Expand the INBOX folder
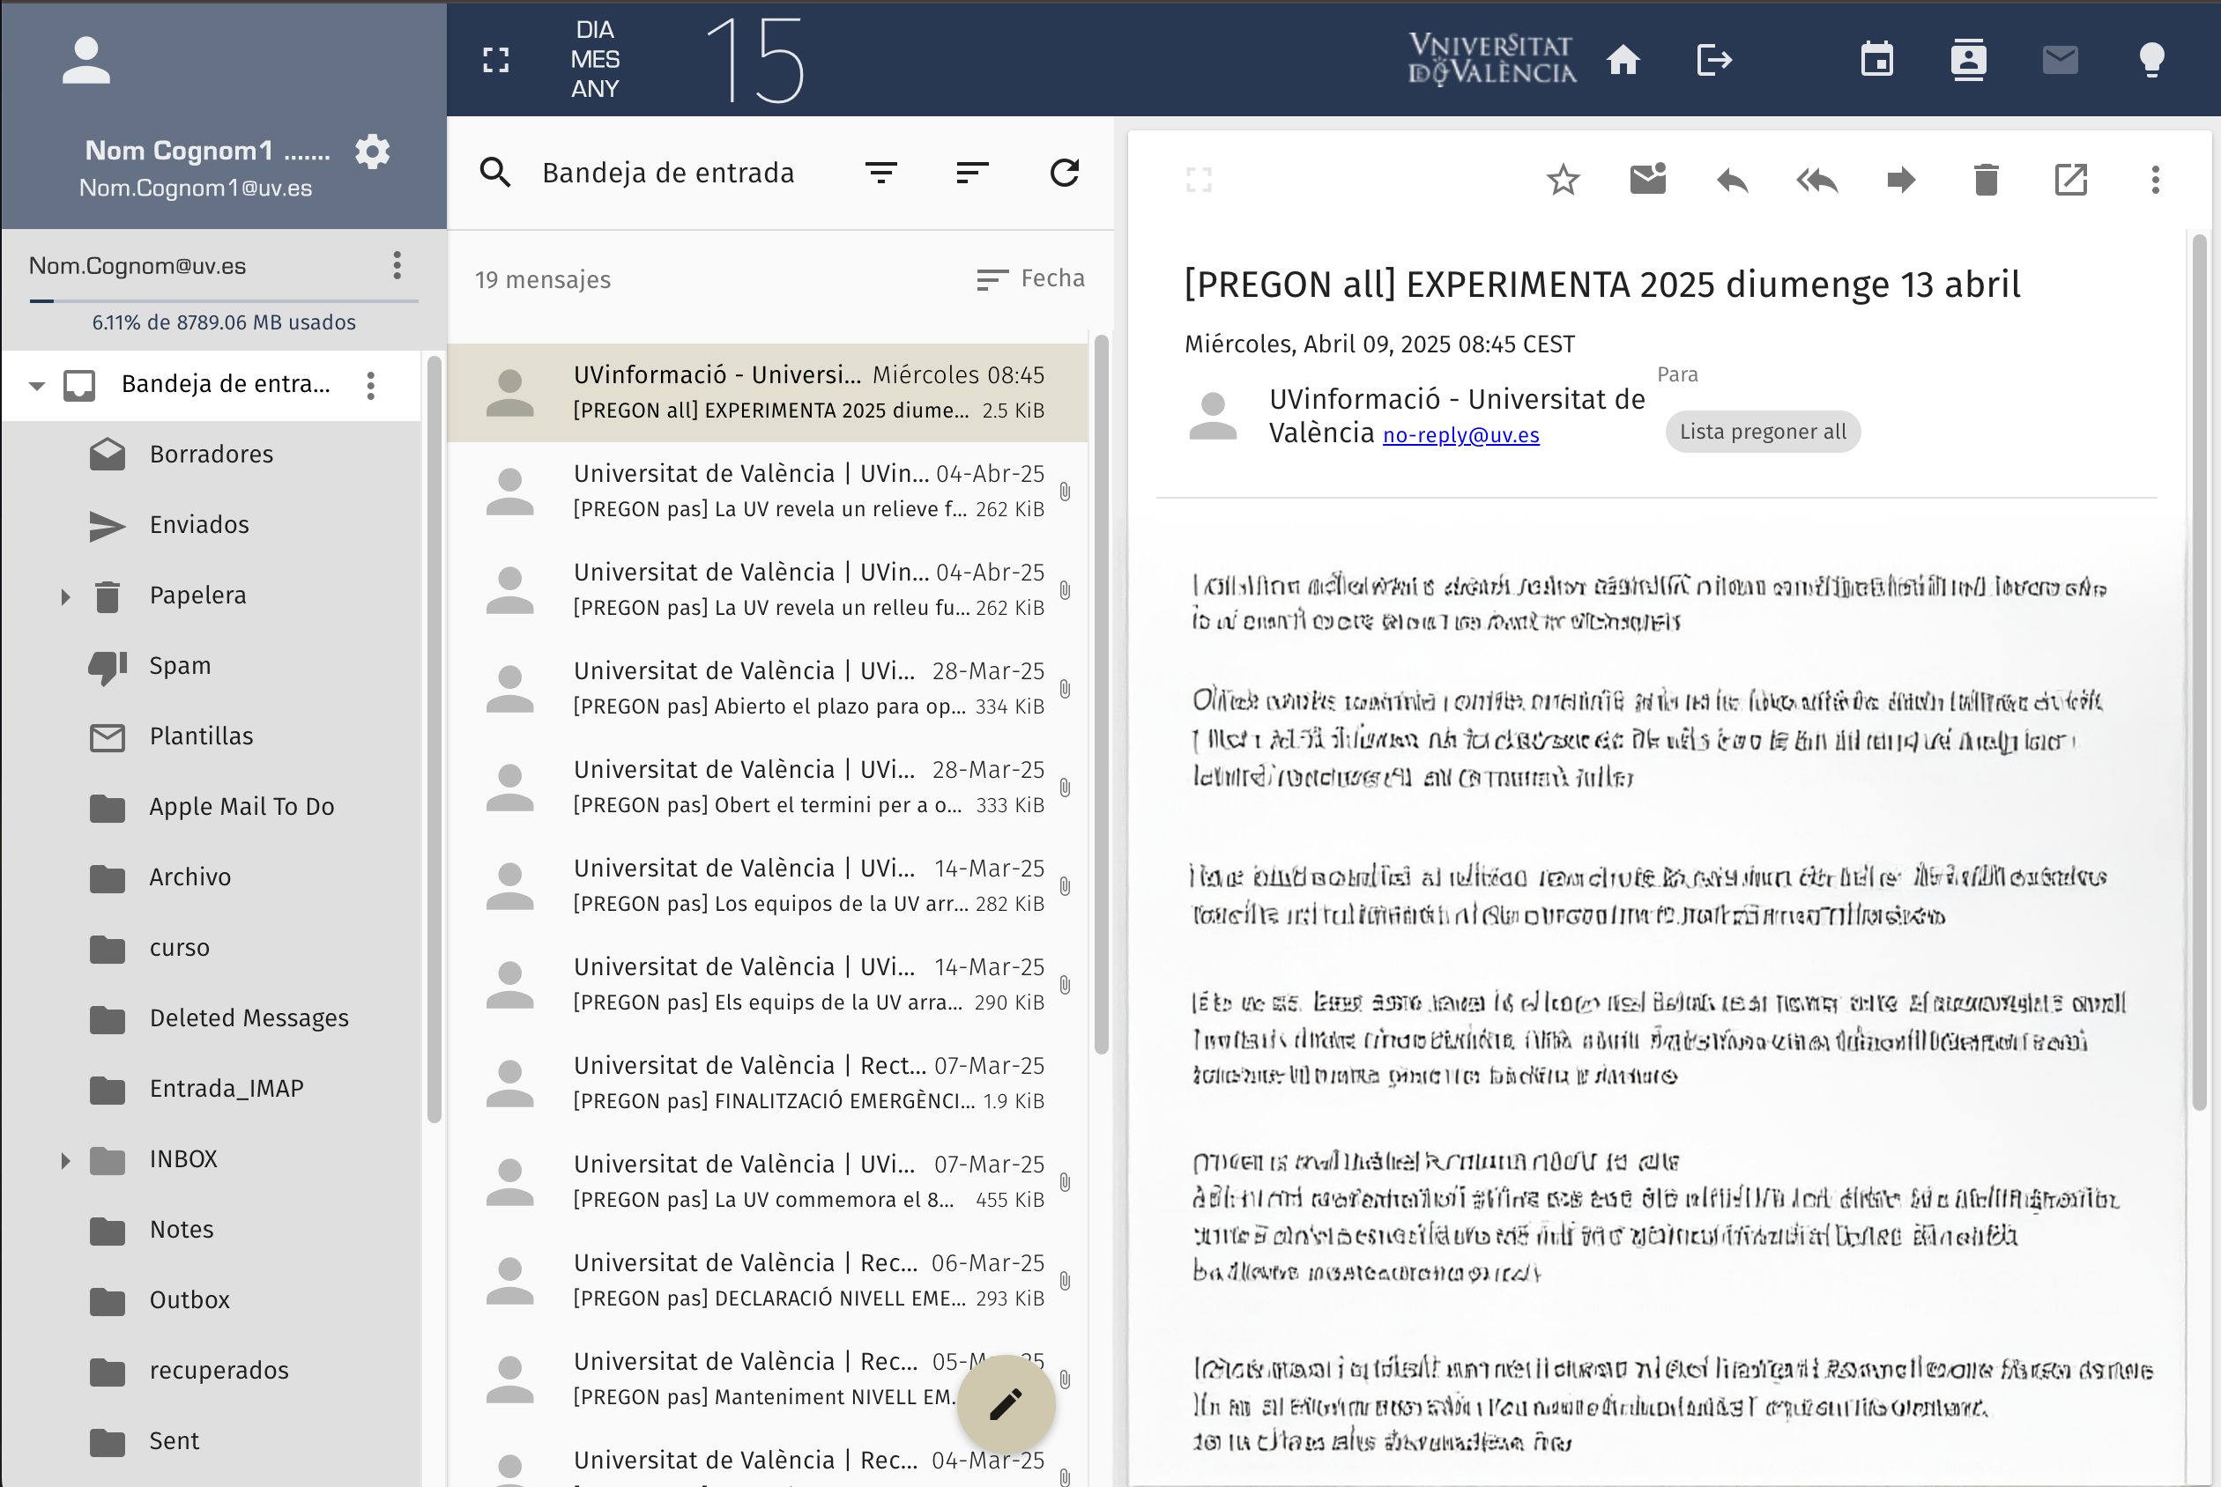This screenshot has width=2221, height=1487. coord(64,1160)
